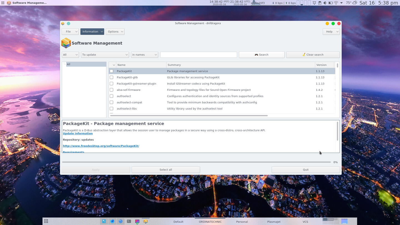
Task: Click the search text input field
Action: click(199, 55)
